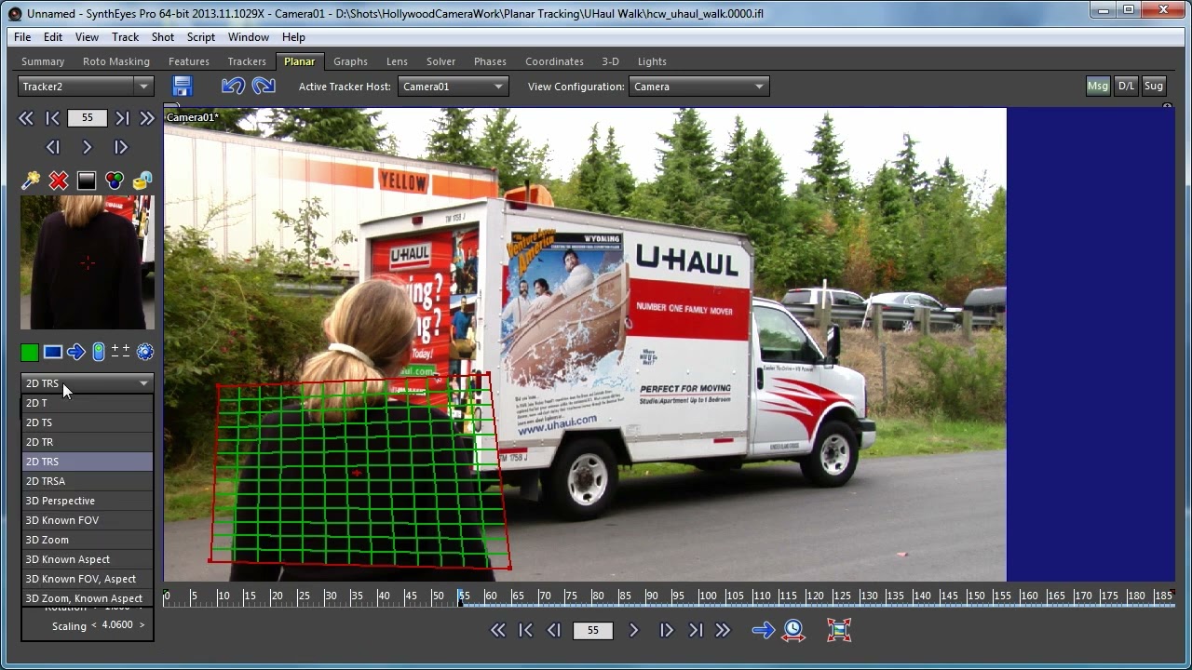Choose 2D TS from the mode list
This screenshot has width=1192, height=670.
click(x=87, y=422)
